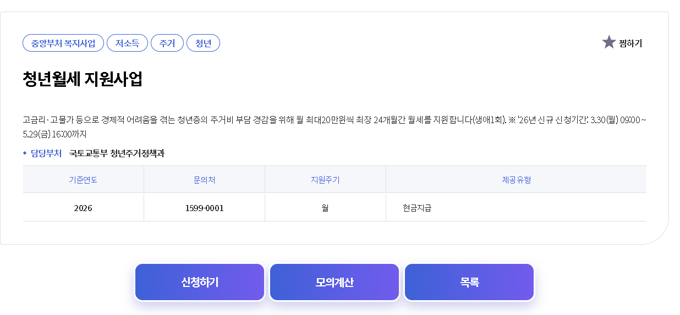Select the 저소득 tag
The height and width of the screenshot is (315, 680).
coord(127,43)
